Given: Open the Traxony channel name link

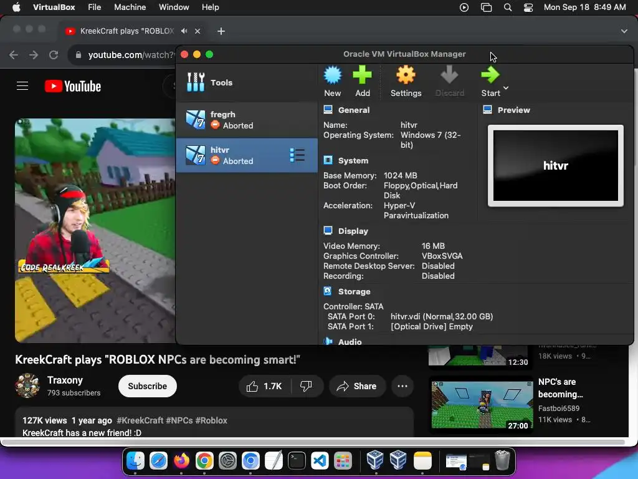Looking at the screenshot, I should click(65, 380).
